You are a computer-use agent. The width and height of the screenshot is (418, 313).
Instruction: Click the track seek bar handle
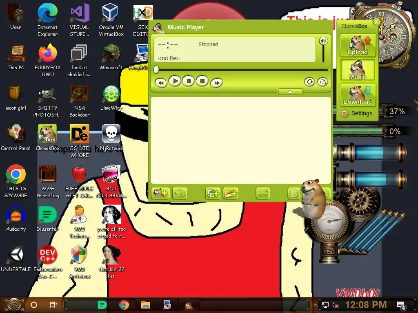pos(156,70)
